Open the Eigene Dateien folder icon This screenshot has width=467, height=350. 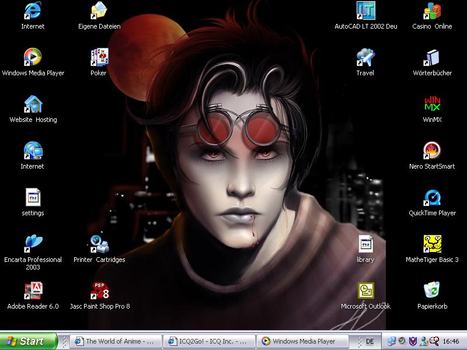coord(99,10)
